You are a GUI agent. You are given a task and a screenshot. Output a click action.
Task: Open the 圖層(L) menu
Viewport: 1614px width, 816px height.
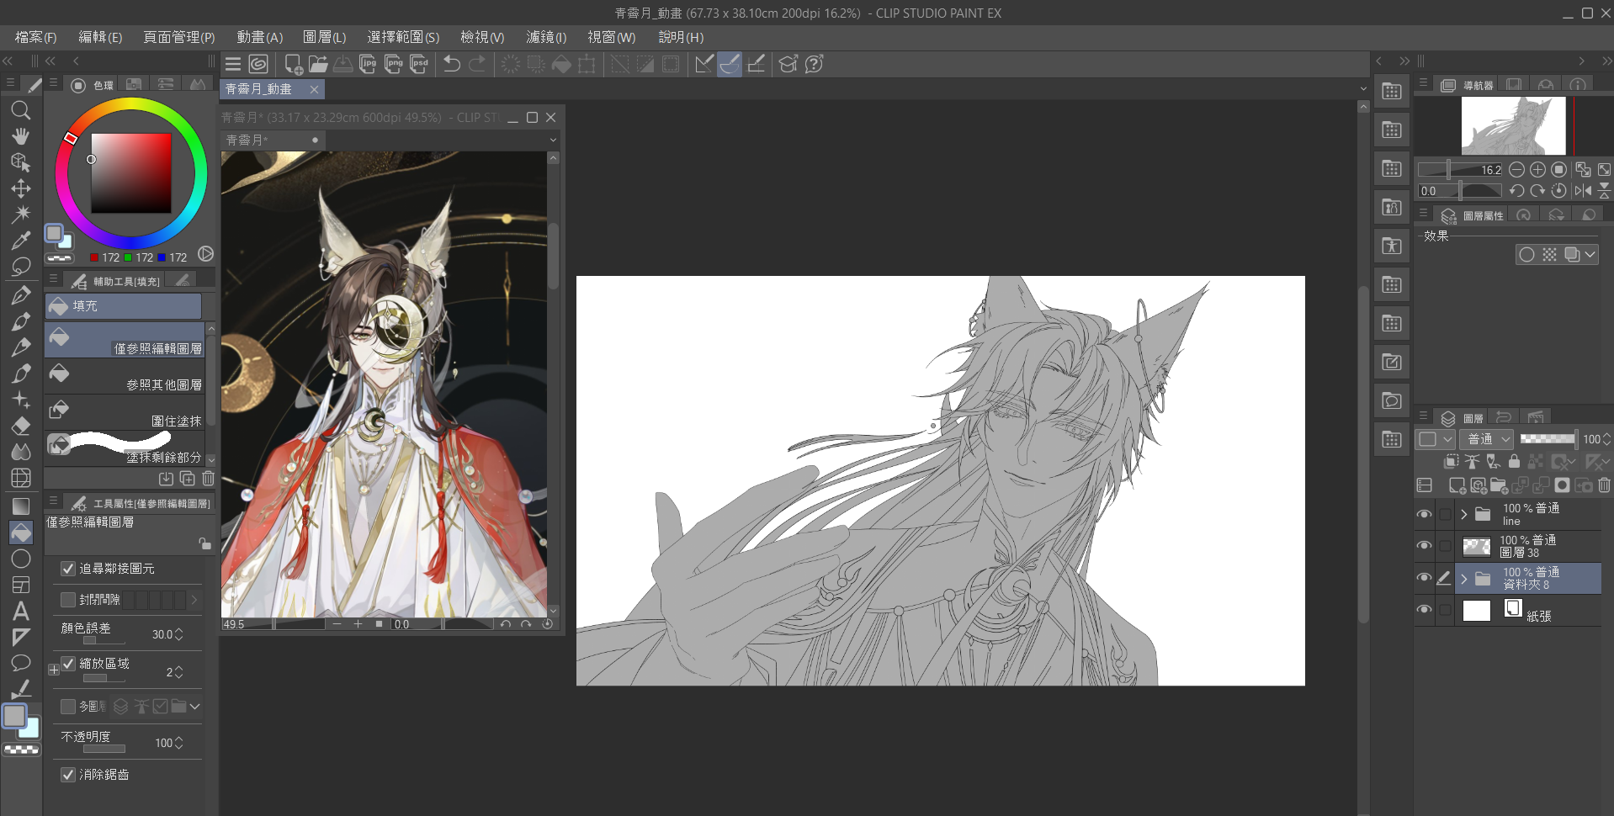point(324,37)
